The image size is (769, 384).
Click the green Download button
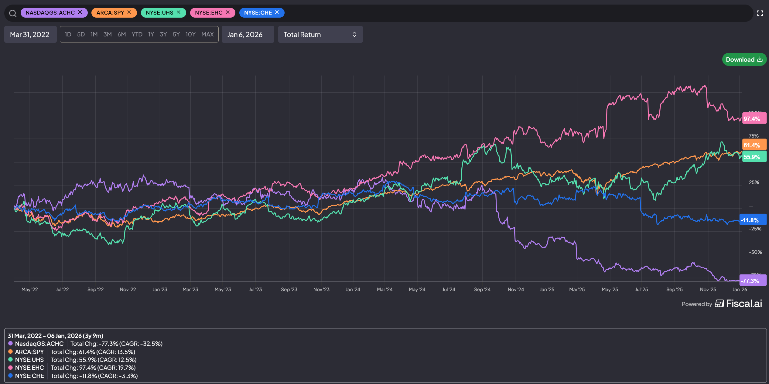pos(744,59)
